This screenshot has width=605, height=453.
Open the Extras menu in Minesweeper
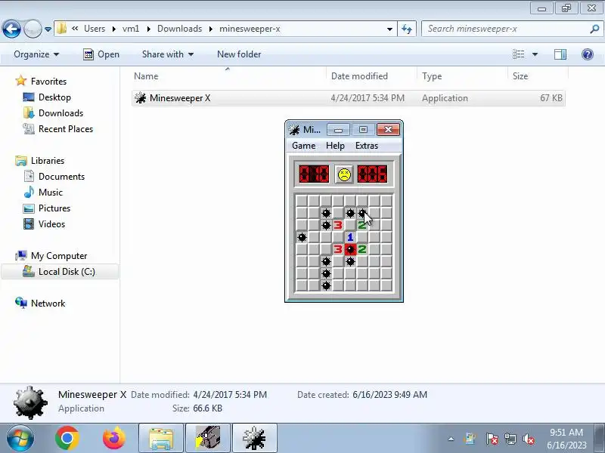[367, 146]
